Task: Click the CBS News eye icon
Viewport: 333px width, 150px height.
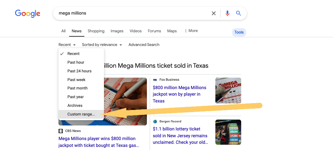Action: 61,131
